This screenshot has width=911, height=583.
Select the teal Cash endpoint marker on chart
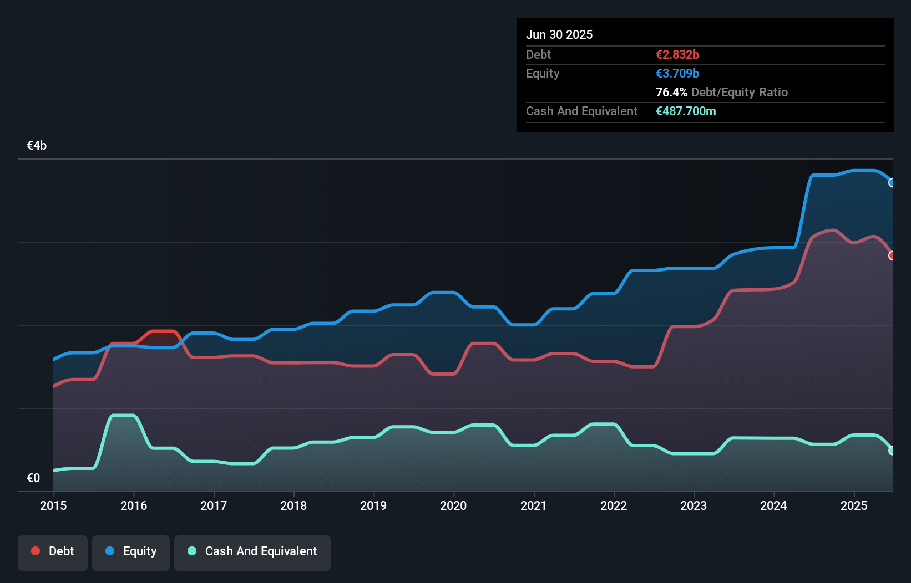tap(892, 450)
